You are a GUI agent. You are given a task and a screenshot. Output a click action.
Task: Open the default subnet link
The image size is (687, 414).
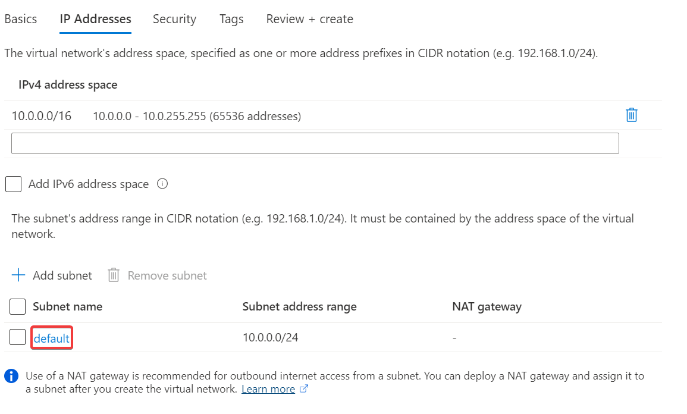coord(52,338)
